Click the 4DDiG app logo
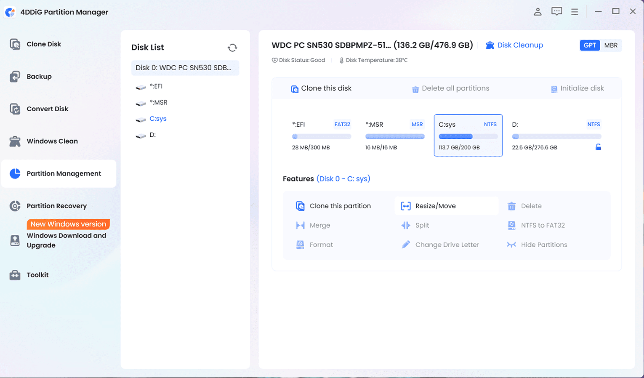 tap(11, 12)
